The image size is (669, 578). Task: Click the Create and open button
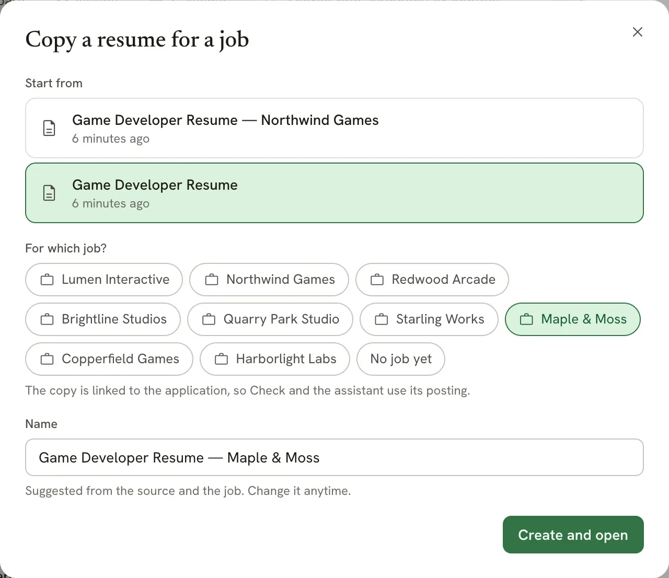573,535
